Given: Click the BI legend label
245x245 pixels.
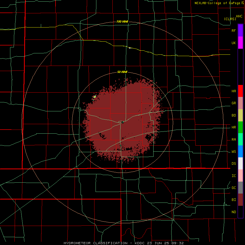Looking at the screenshot, I should [x=234, y=200].
